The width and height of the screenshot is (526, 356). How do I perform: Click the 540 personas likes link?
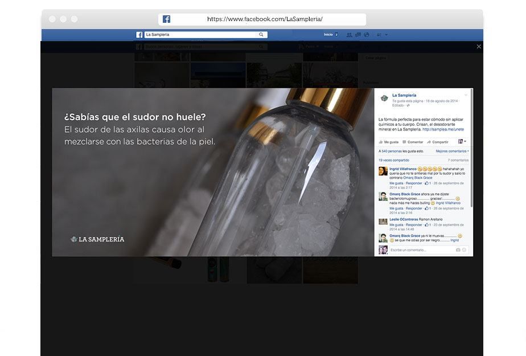[x=392, y=152]
